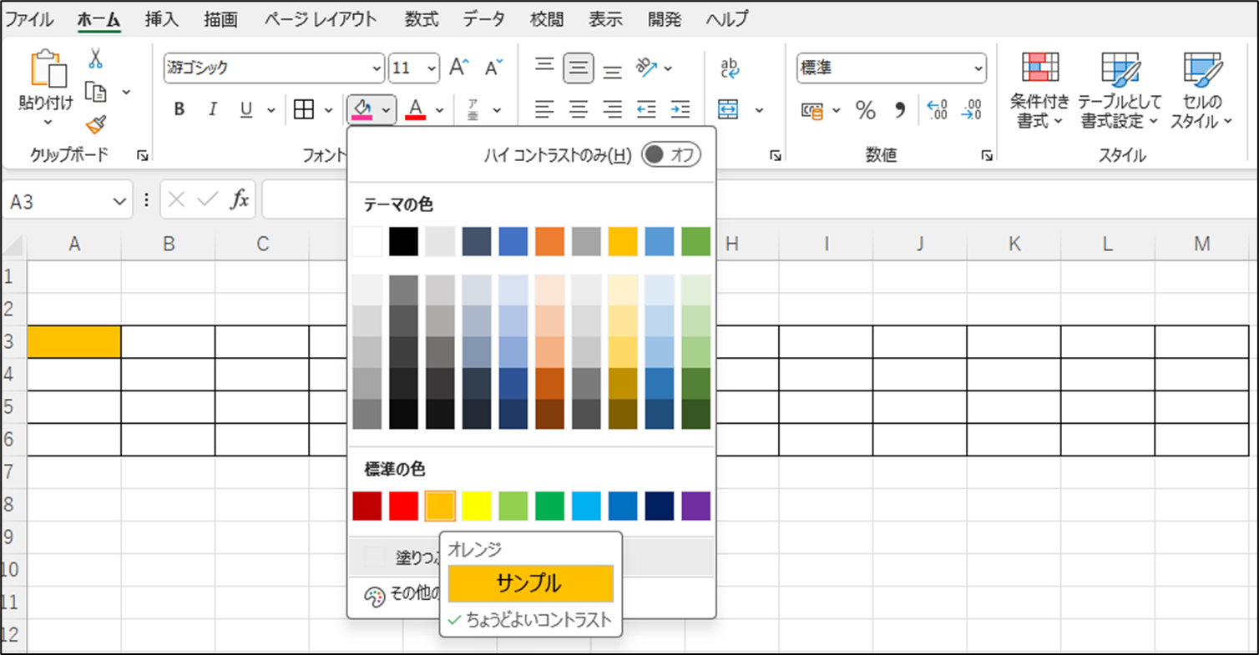This screenshot has width=1259, height=655.
Task: Decrease font size with the small A icon
Action: tap(494, 68)
